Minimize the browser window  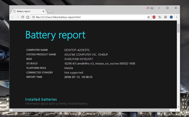(159, 8)
